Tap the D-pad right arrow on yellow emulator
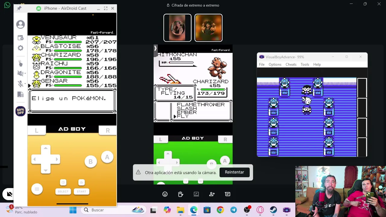Viewport: 386px width, 217px height. tap(56, 159)
